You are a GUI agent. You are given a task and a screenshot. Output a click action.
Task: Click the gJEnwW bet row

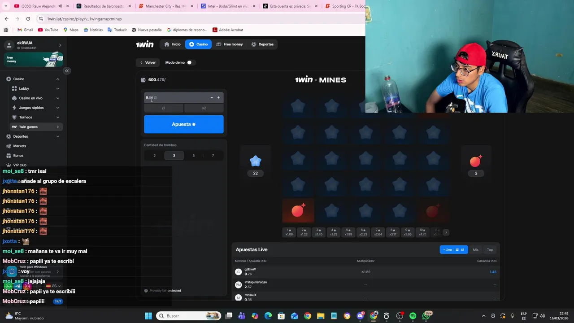tap(366, 272)
